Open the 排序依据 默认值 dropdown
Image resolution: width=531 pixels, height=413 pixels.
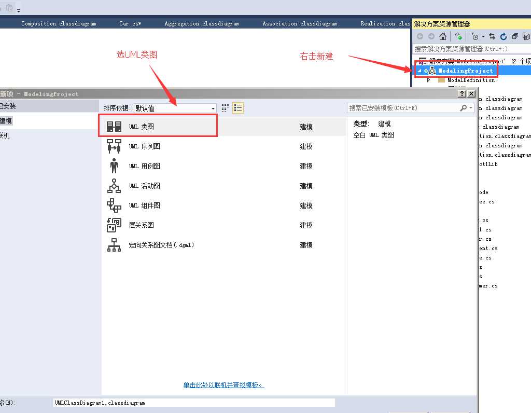[x=175, y=108]
